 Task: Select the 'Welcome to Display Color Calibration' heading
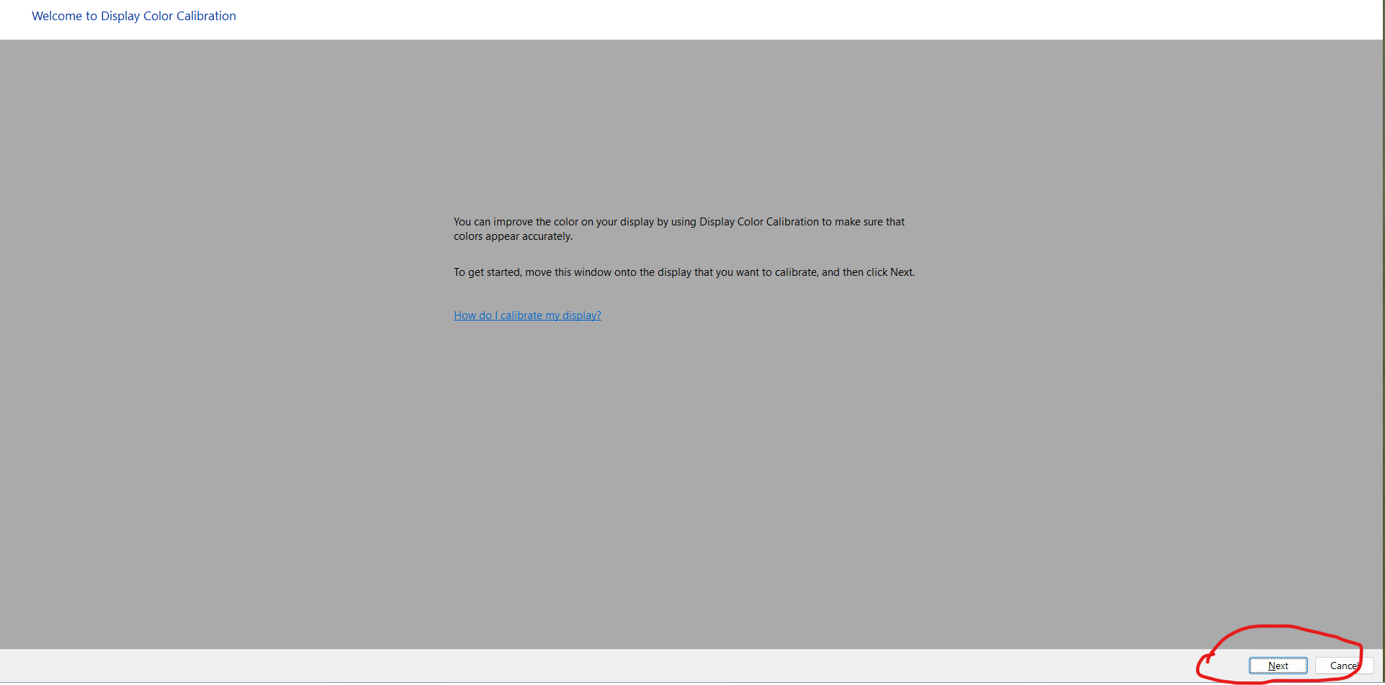click(x=134, y=16)
